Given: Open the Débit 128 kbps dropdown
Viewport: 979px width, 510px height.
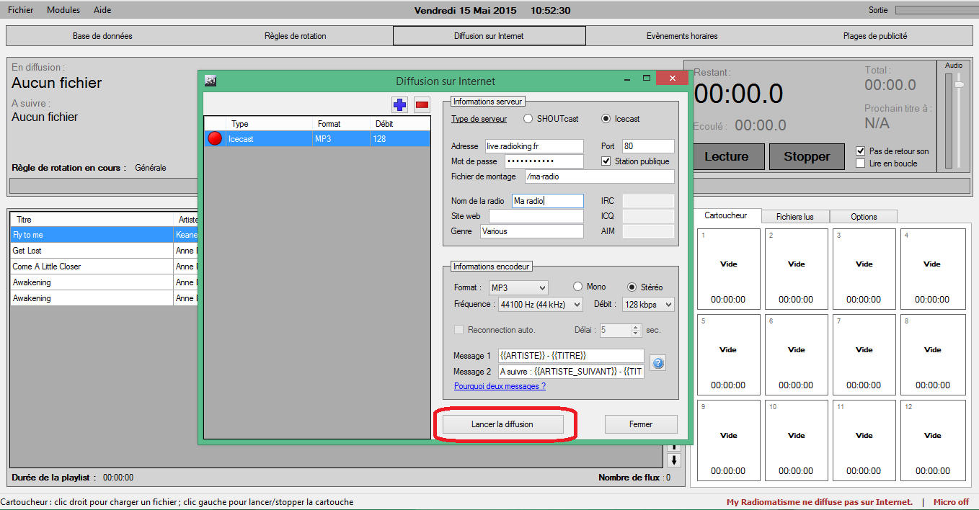Looking at the screenshot, I should [648, 305].
